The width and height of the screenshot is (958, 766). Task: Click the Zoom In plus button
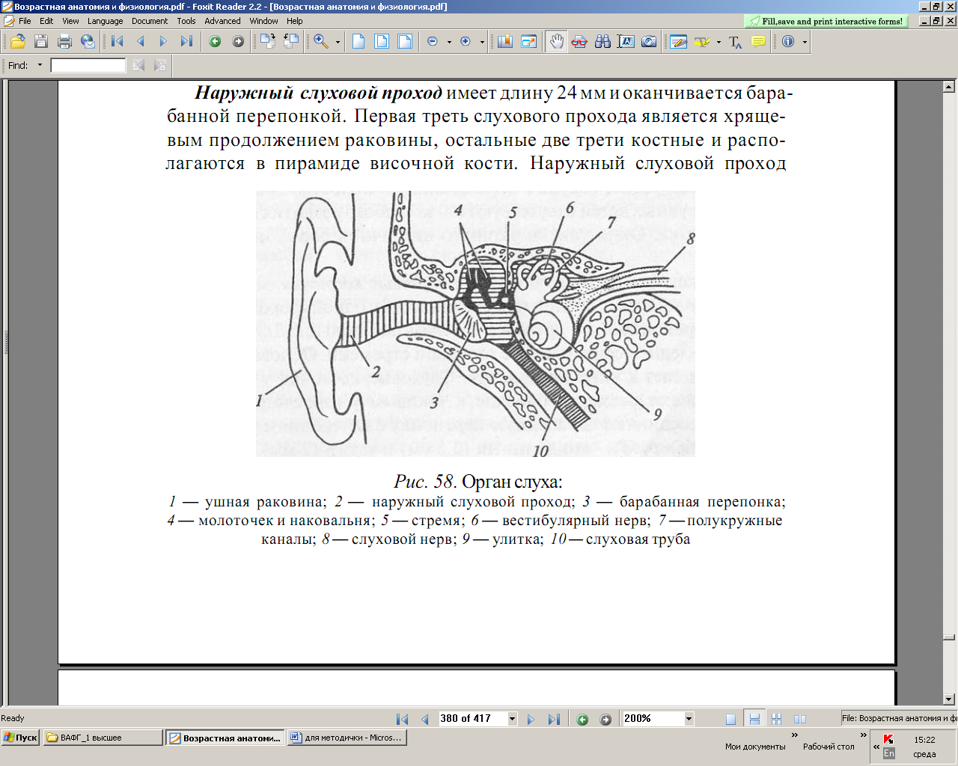(466, 42)
